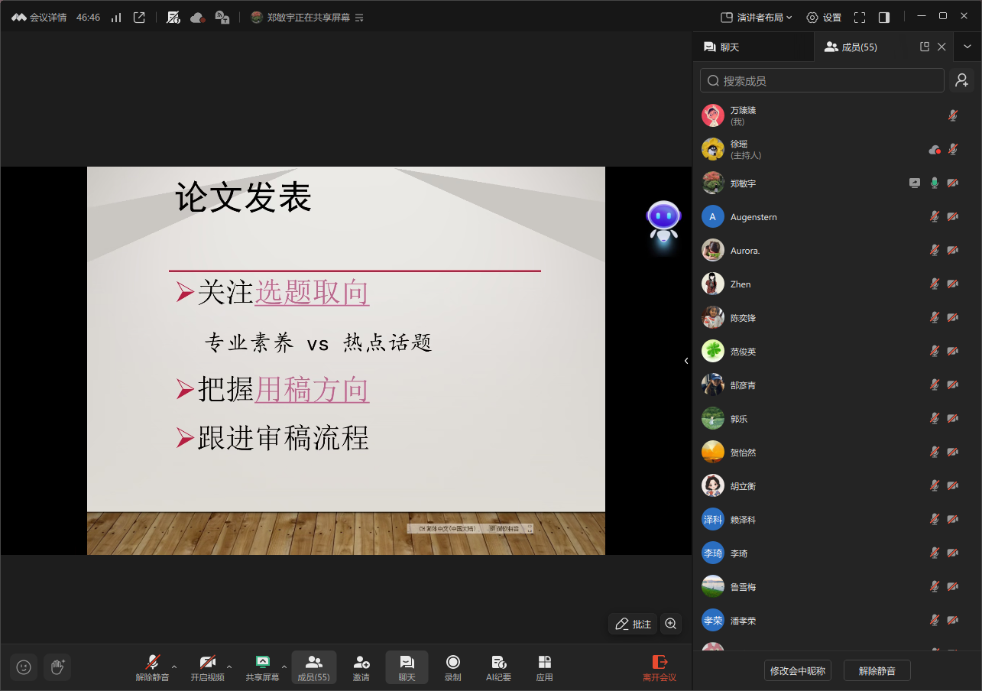Unmute microphone via 解除静音 toolbar button
Screen dimensions: 982x691
pyautogui.click(x=152, y=667)
